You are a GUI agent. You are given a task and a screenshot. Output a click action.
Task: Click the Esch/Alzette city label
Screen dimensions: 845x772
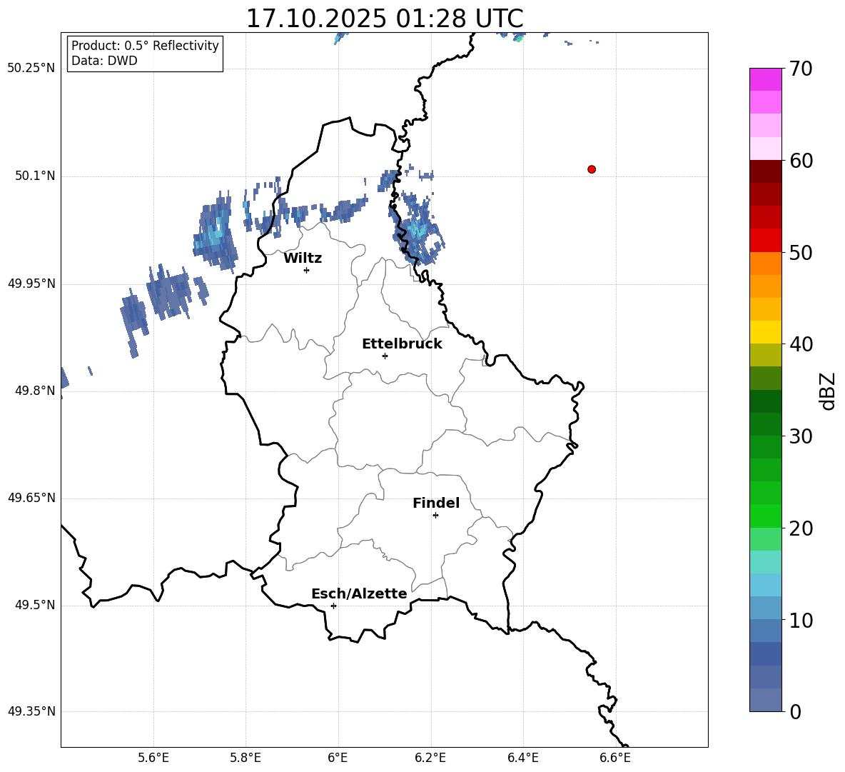point(359,593)
